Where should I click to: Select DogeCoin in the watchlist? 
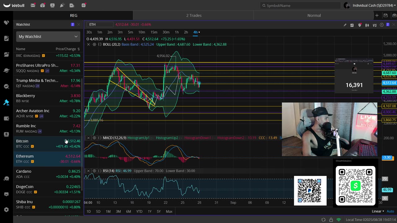(x=48, y=189)
